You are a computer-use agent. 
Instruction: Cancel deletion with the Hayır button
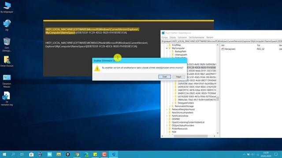point(178,77)
